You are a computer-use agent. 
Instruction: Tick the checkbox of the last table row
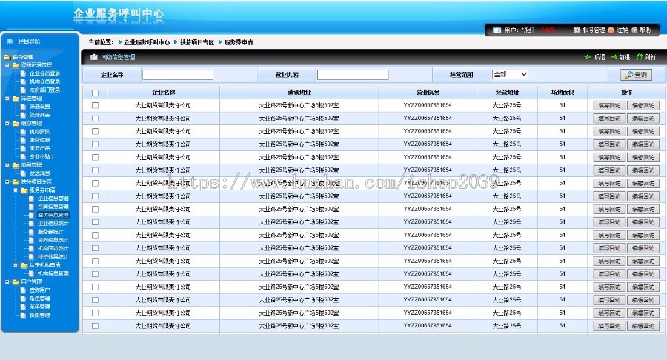[x=96, y=326]
